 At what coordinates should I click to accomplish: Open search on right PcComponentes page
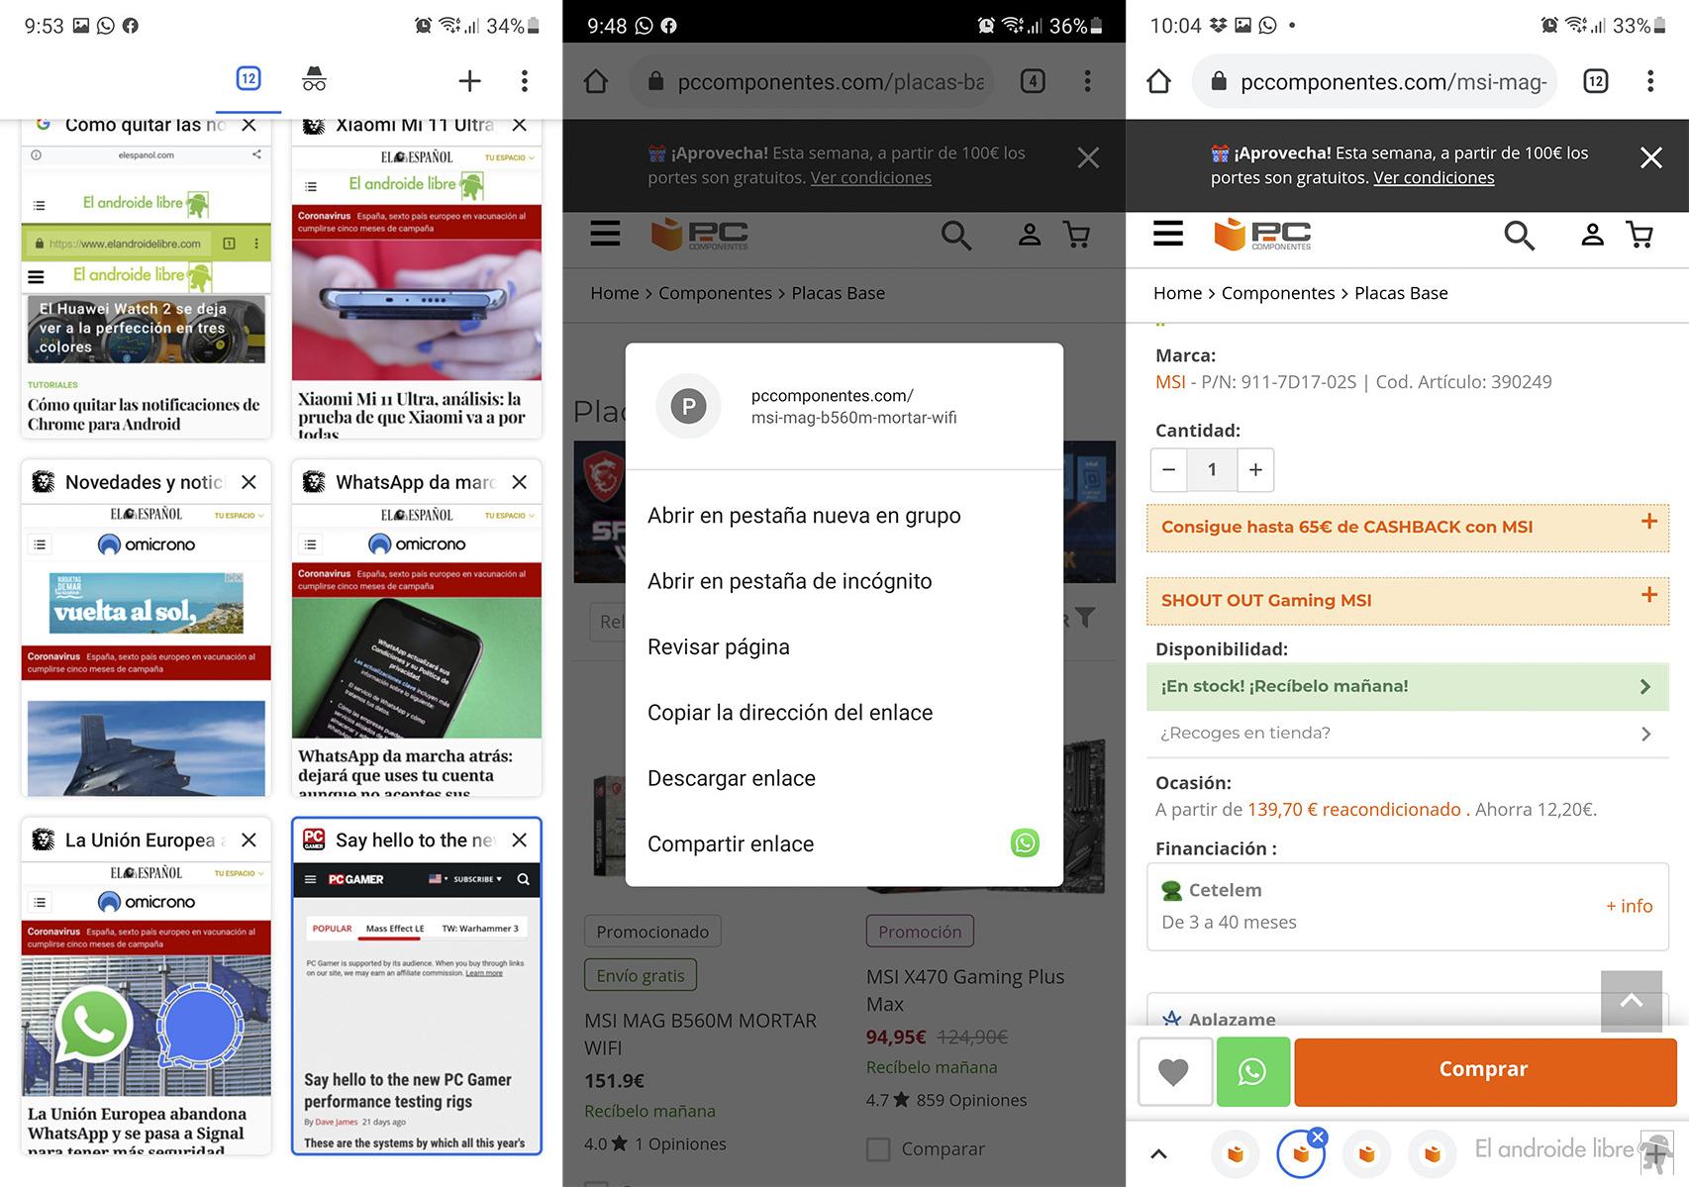(1519, 235)
